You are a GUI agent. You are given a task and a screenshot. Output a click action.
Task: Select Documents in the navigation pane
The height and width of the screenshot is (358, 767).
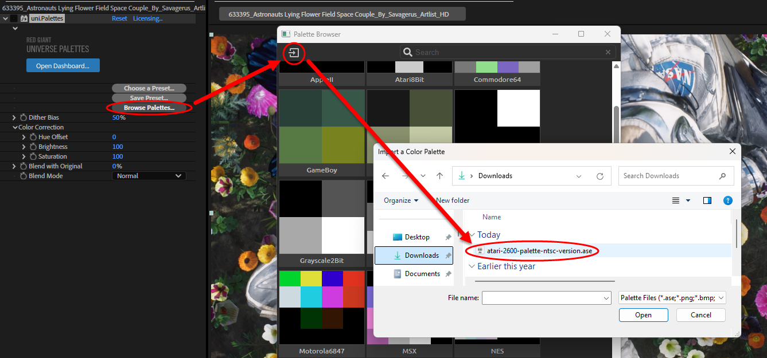[x=422, y=274]
